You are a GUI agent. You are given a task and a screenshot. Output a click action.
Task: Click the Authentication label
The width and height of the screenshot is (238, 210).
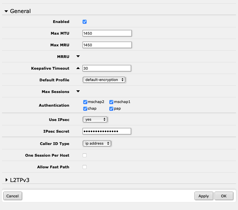pos(54,105)
